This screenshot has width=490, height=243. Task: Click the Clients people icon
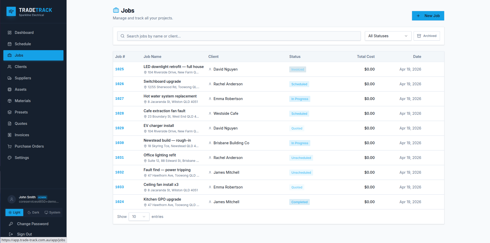click(x=10, y=67)
